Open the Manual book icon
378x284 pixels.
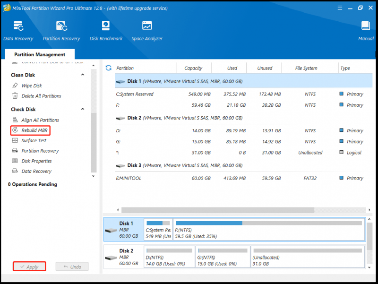[366, 31]
